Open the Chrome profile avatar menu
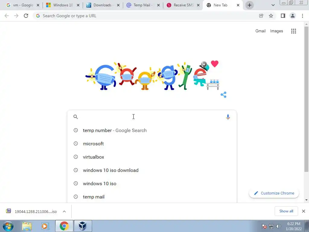Viewport: 309px width, 232px height. 293,16
